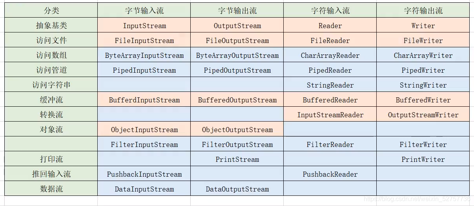474x206 pixels.
Task: Select the FilterReader cell
Action: [330, 144]
